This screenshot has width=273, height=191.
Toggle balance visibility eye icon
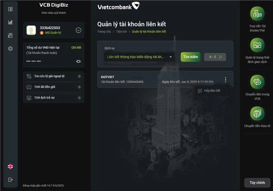coord(78,61)
